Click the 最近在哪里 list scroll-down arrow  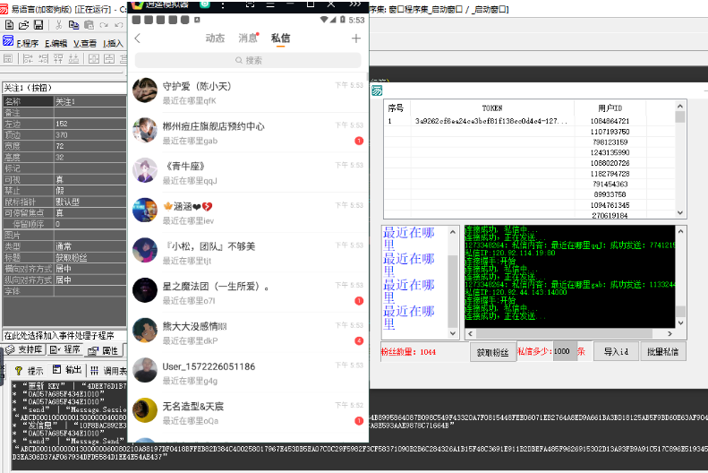pyautogui.click(x=452, y=333)
